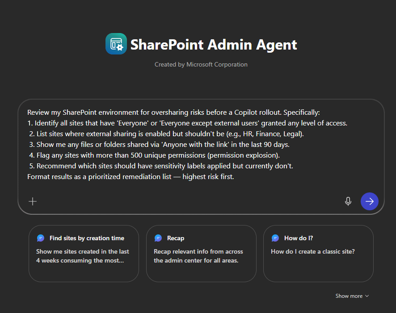Click the SharePoint Admin Agent logo icon
The image size is (396, 313).
click(116, 44)
